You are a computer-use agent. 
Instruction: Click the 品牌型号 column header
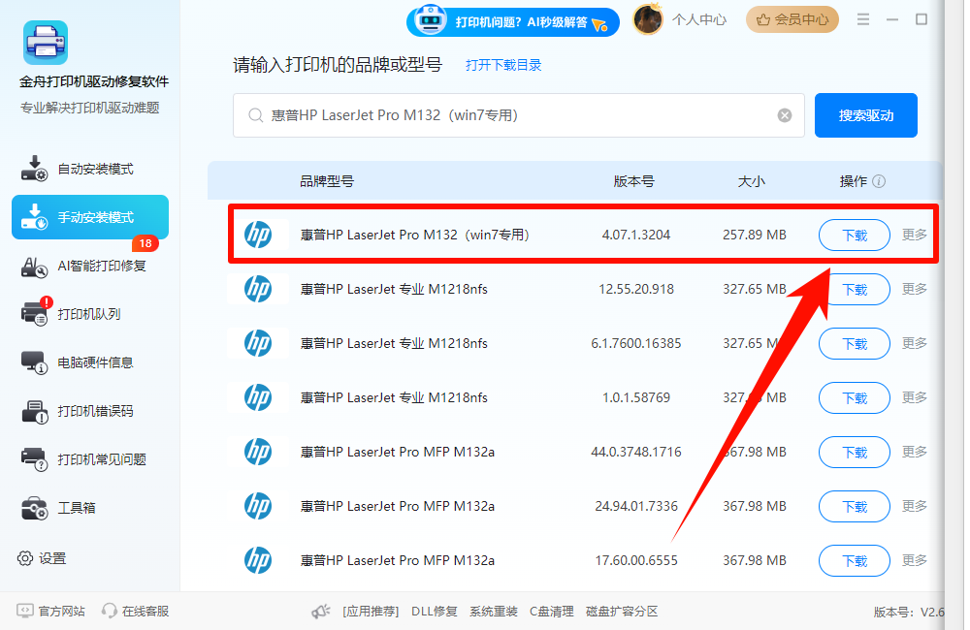click(327, 181)
